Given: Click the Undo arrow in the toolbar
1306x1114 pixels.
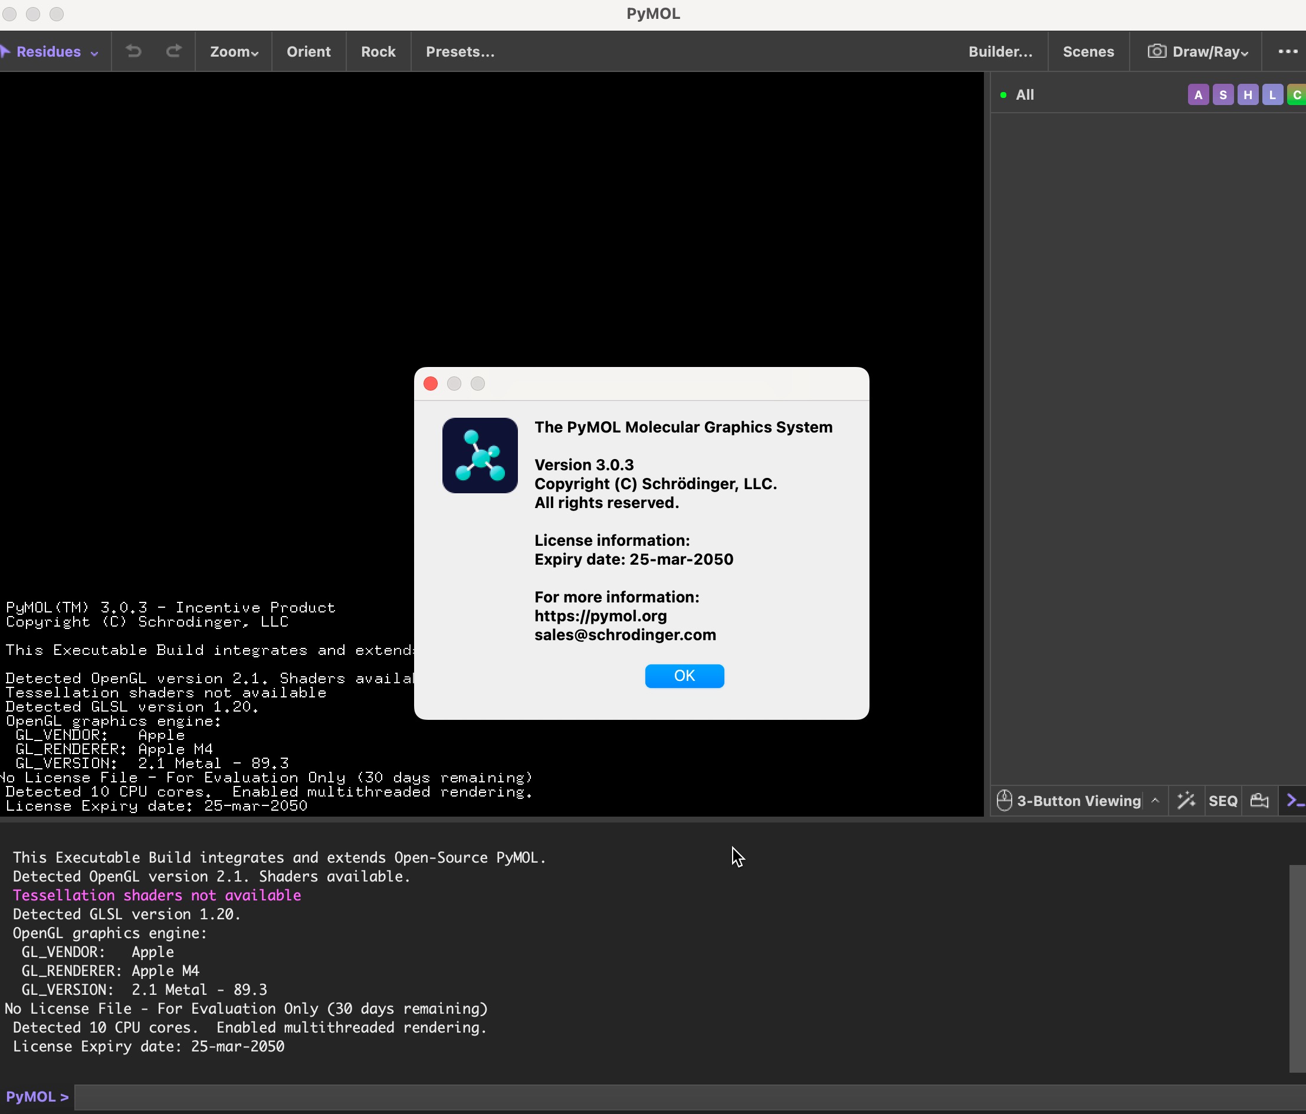Looking at the screenshot, I should point(134,51).
